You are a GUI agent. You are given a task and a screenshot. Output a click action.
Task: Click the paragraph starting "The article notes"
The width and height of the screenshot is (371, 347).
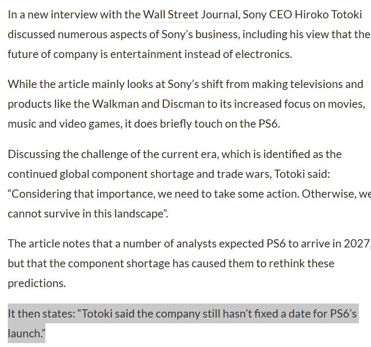(x=189, y=263)
